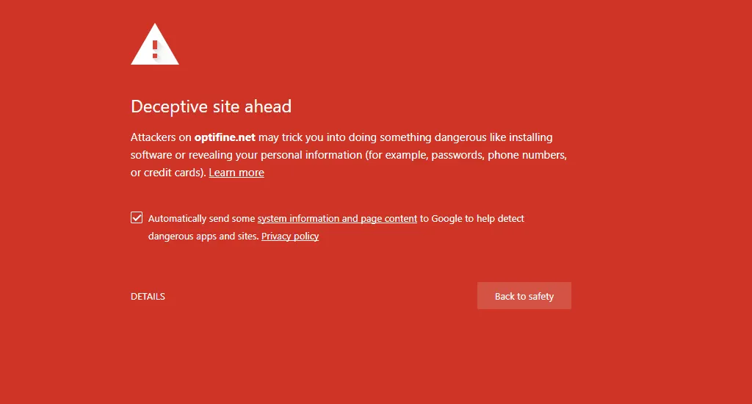Viewport: 752px width, 404px height.
Task: Uncheck the automatically send system information checkbox
Action: [x=137, y=217]
